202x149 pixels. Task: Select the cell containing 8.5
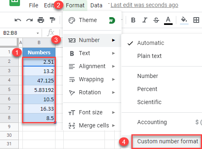[39, 118]
